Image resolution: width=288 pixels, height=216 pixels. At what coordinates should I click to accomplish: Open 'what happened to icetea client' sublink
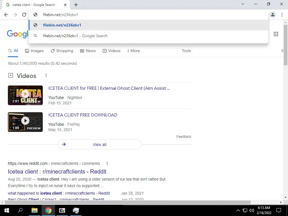point(59,193)
